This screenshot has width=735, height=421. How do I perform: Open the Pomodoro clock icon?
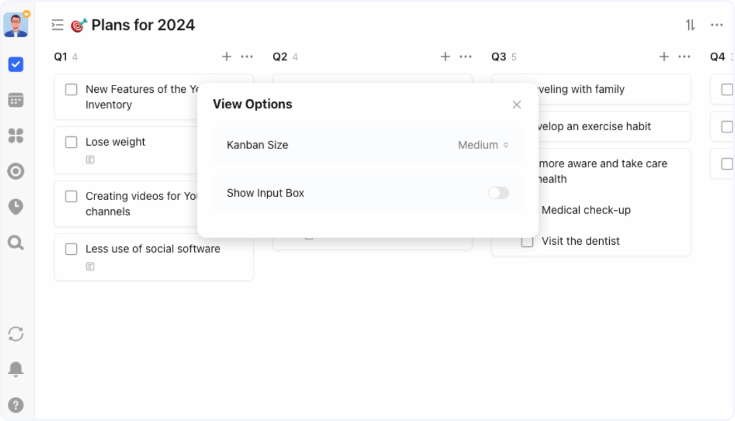pyautogui.click(x=16, y=207)
